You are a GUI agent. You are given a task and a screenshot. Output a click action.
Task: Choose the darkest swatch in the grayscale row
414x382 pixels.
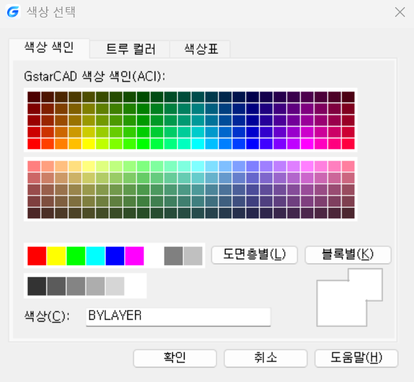(x=36, y=286)
